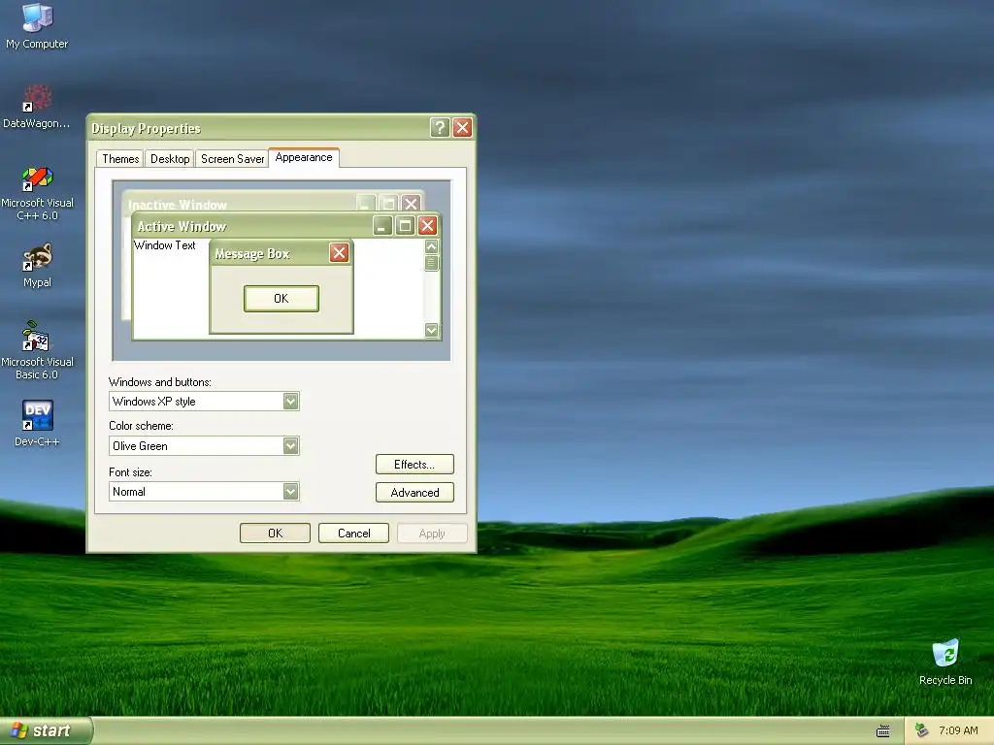Viewport: 994px width, 745px height.
Task: Click the Window Text sample label
Action: 165,245
